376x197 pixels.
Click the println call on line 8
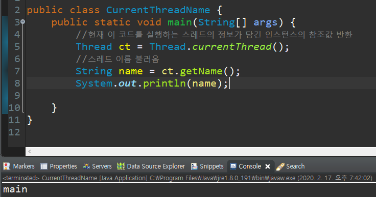(x=165, y=83)
